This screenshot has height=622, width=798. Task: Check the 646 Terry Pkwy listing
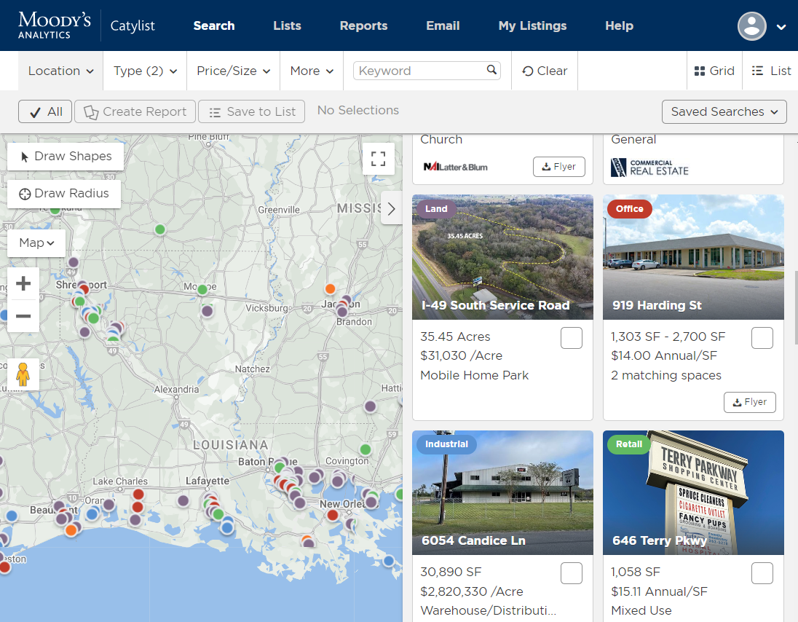click(x=762, y=573)
